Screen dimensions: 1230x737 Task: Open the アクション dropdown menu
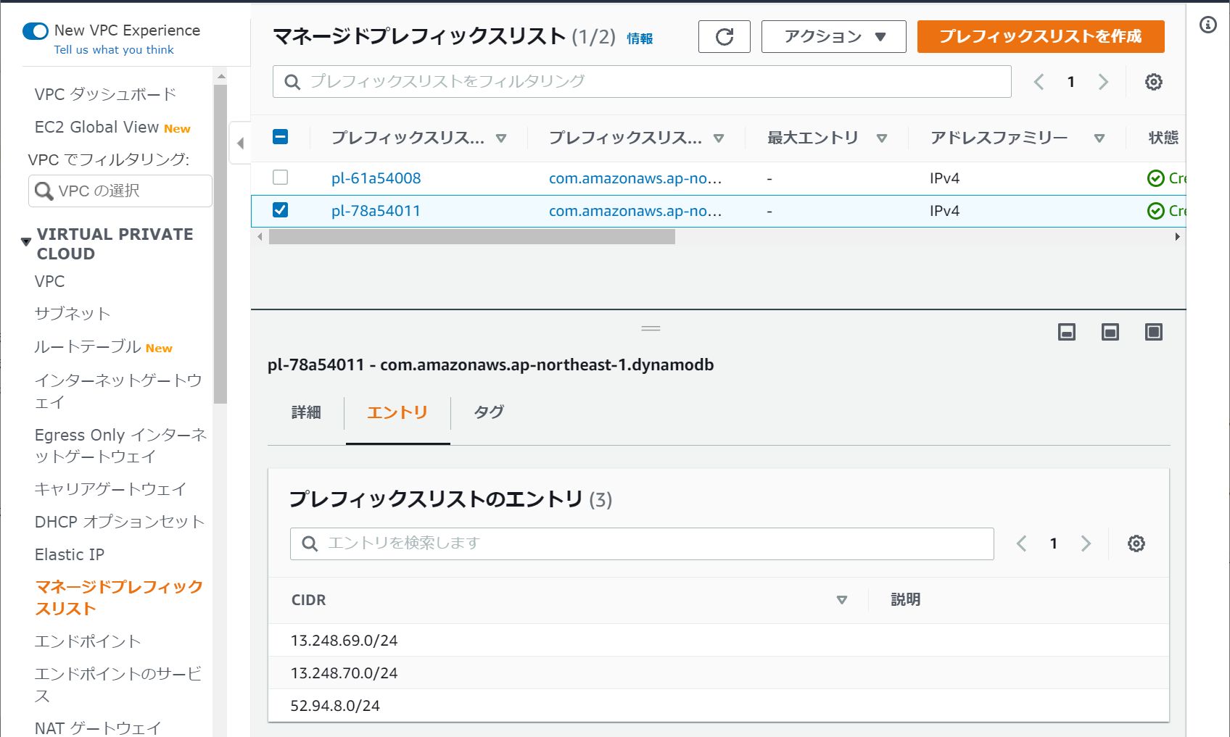point(833,36)
